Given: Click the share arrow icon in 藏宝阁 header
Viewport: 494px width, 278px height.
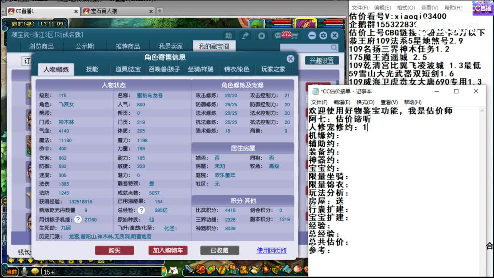Looking at the screenshot, I should pyautogui.click(x=245, y=36).
